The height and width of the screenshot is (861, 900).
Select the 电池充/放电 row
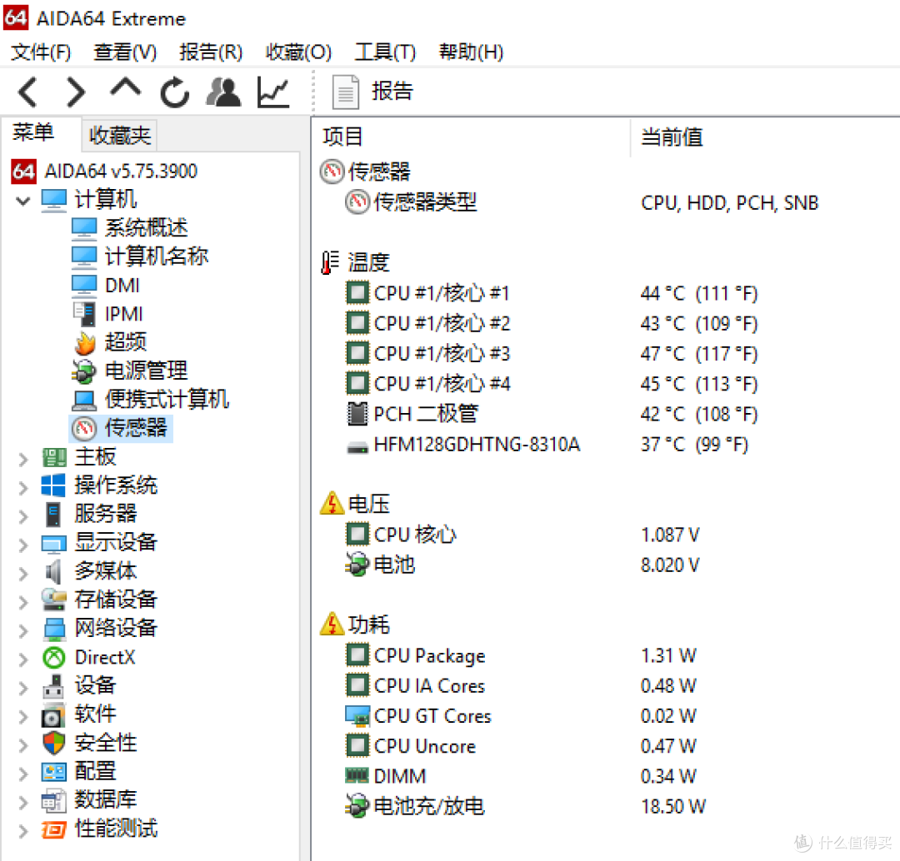[x=525, y=807]
